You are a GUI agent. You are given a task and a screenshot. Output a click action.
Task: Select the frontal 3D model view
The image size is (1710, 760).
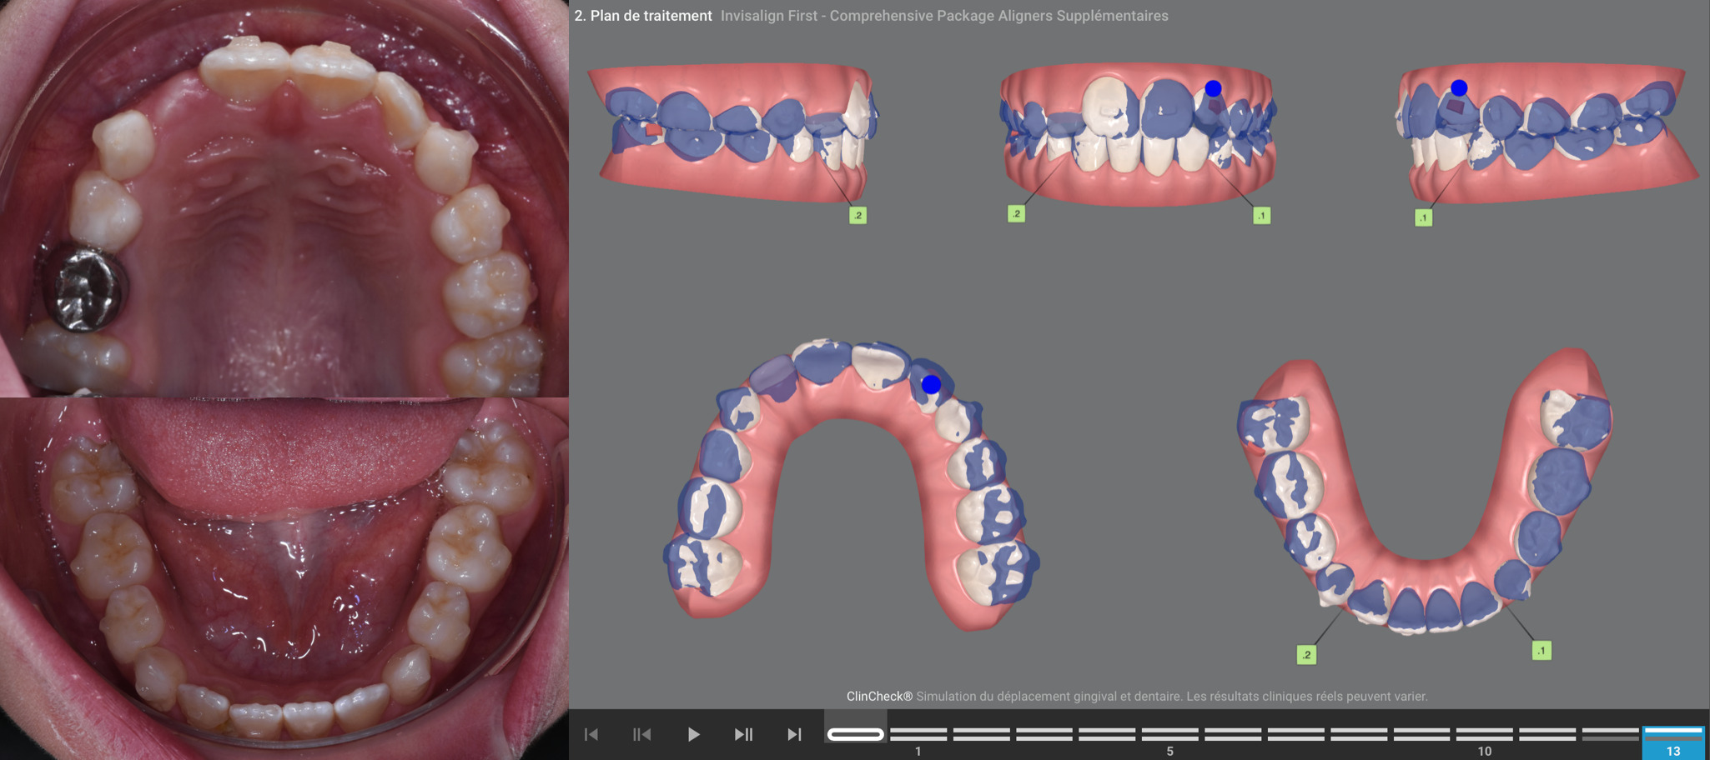(1139, 133)
